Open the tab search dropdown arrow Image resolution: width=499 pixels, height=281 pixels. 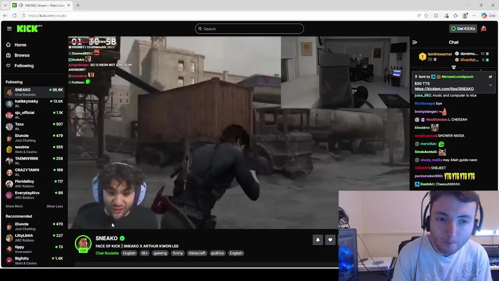[x=5, y=5]
